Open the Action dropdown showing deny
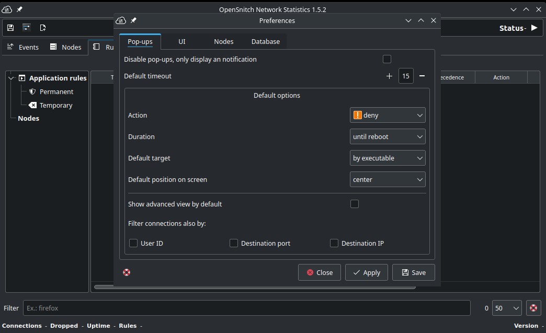546x333 pixels. coord(388,115)
